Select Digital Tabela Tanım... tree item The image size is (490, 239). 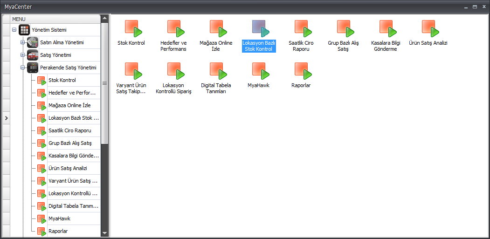pyautogui.click(x=74, y=206)
